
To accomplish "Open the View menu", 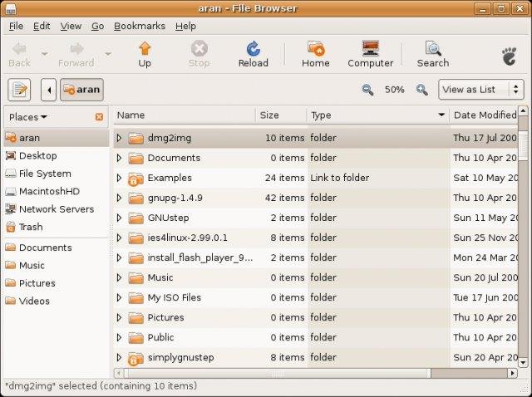I will [71, 26].
